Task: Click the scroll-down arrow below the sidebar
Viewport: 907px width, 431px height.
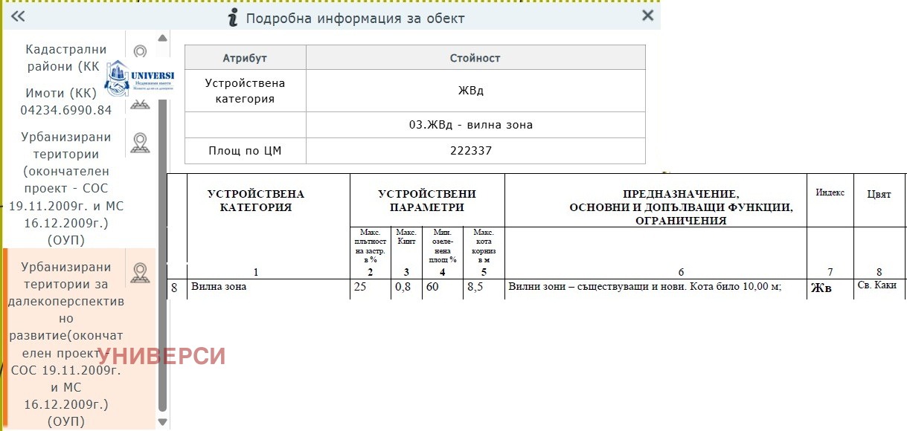Action: pos(161,422)
